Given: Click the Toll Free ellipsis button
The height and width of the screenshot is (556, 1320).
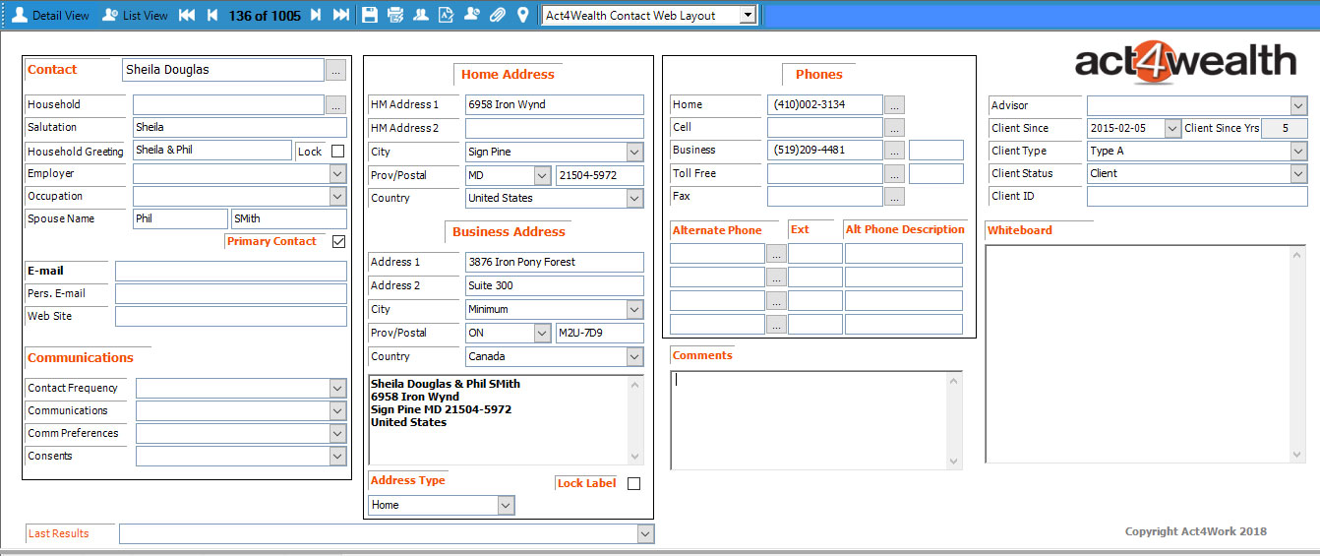Looking at the screenshot, I should [x=894, y=173].
